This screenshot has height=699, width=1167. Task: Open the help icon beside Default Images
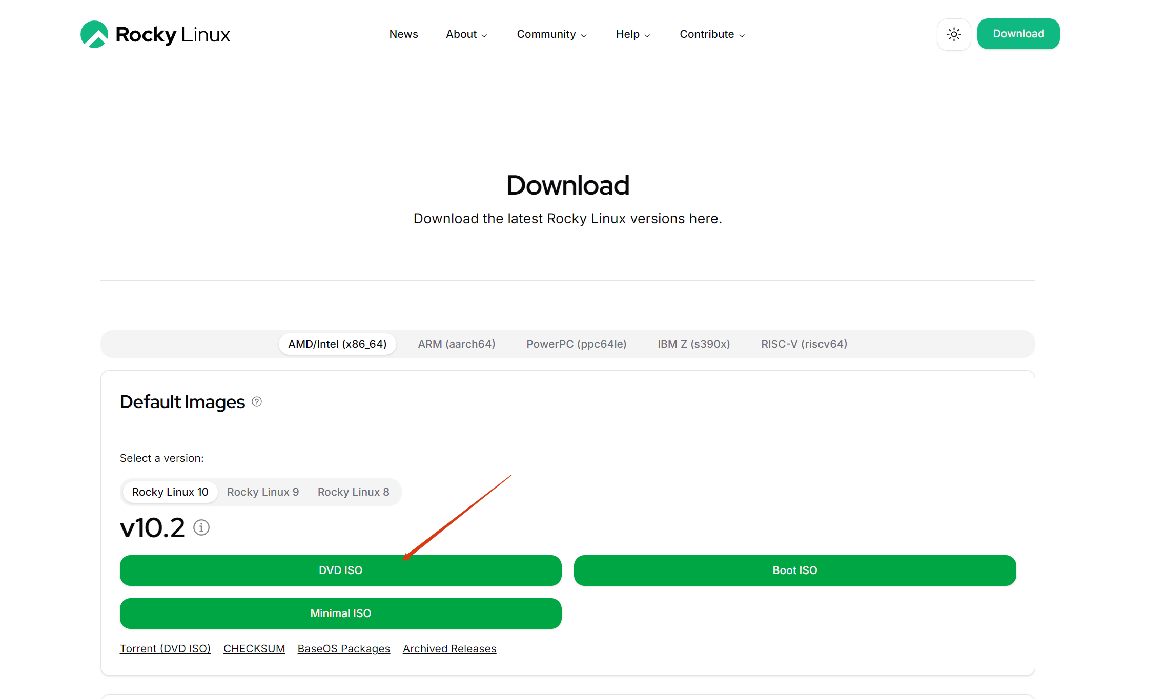pos(257,402)
